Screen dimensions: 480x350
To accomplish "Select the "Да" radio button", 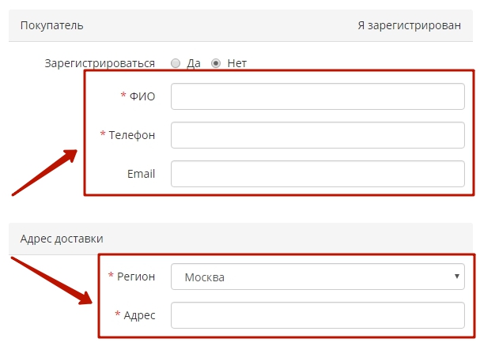I will click(176, 63).
